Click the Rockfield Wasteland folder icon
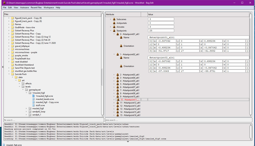 pos(12,65)
